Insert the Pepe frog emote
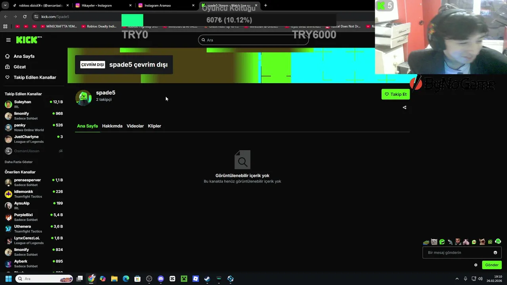 [x=426, y=242]
